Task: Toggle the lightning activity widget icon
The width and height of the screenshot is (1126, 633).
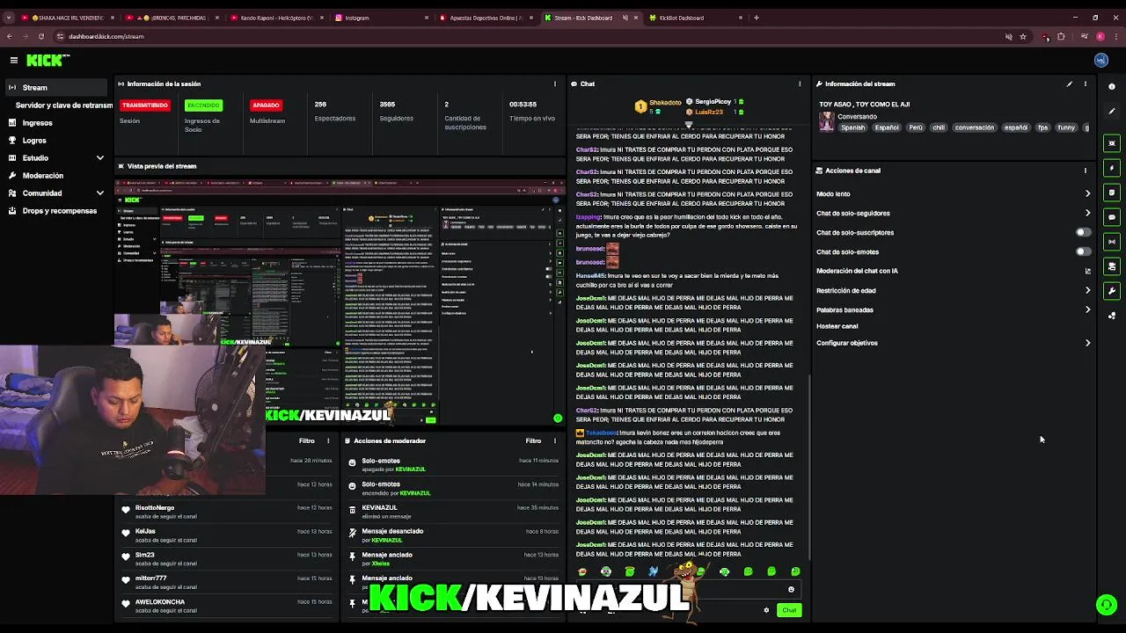Action: coord(1112,168)
